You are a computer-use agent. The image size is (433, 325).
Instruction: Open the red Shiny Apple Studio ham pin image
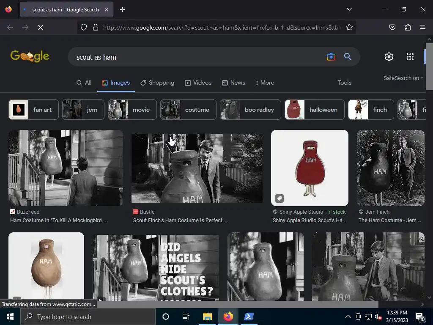click(310, 168)
